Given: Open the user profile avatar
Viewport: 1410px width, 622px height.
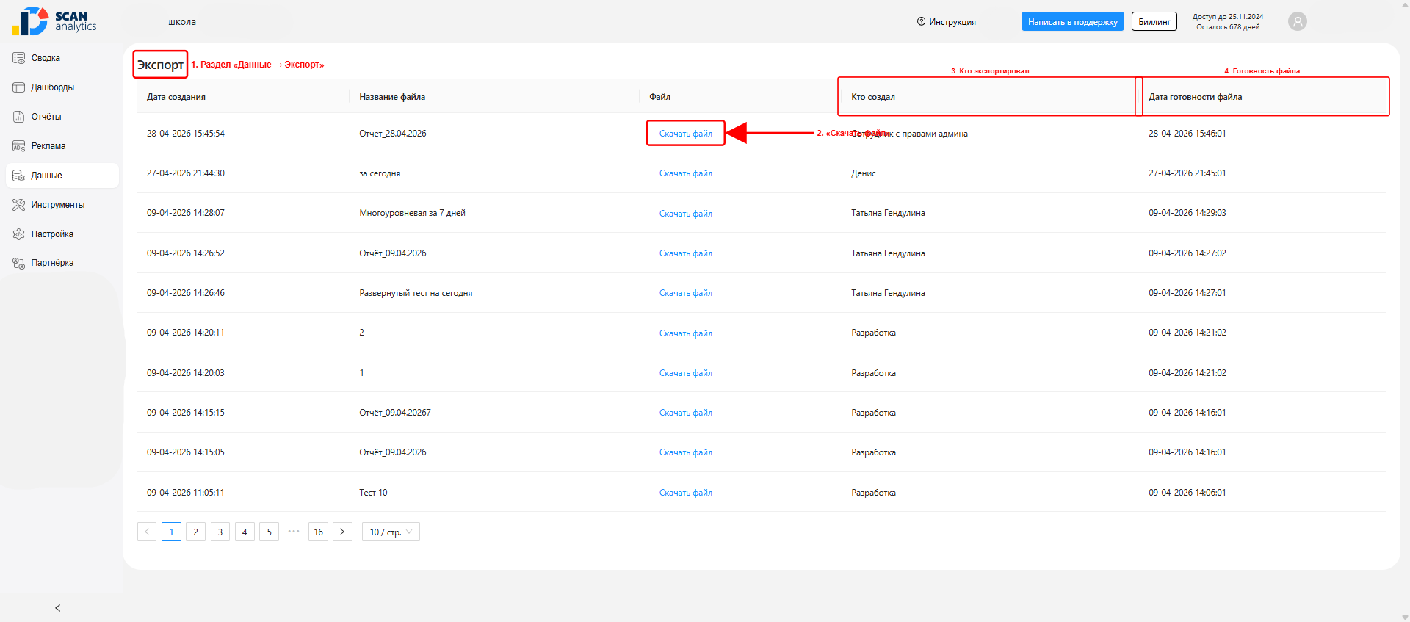Looking at the screenshot, I should click(1298, 22).
